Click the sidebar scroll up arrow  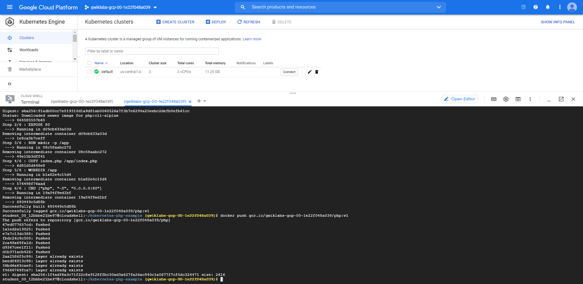pyautogui.click(x=75, y=32)
